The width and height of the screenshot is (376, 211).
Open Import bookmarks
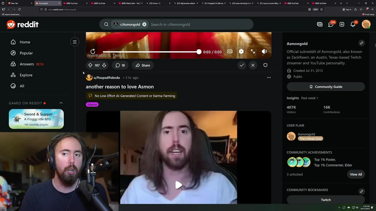coord(11,14)
